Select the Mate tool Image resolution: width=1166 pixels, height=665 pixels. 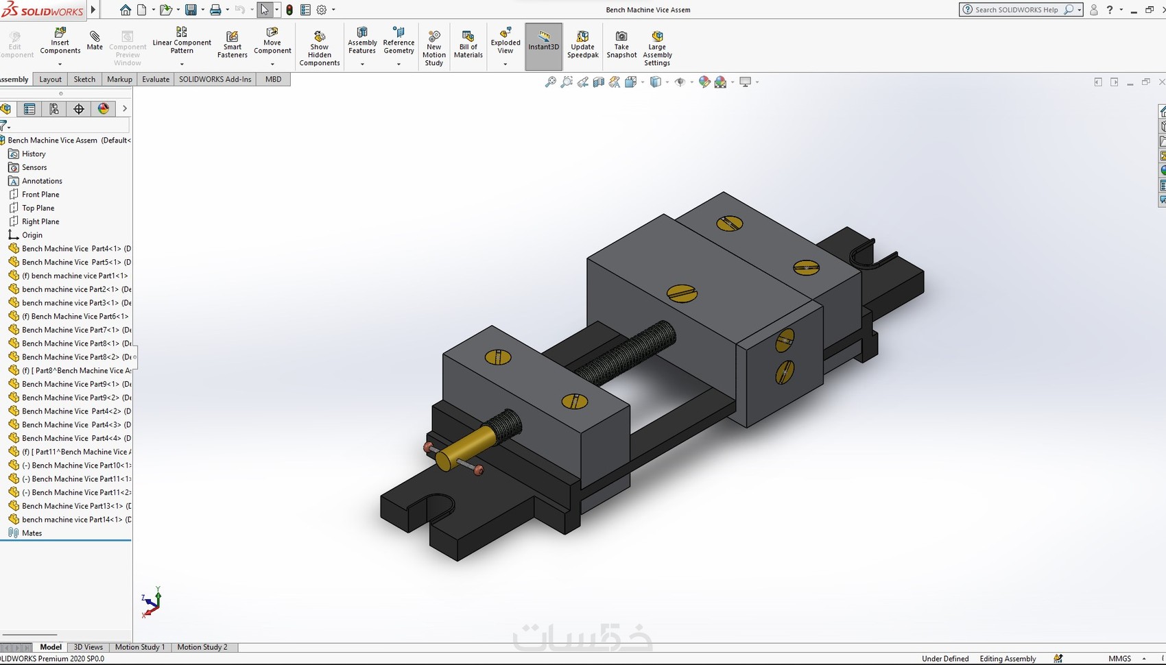click(x=95, y=40)
